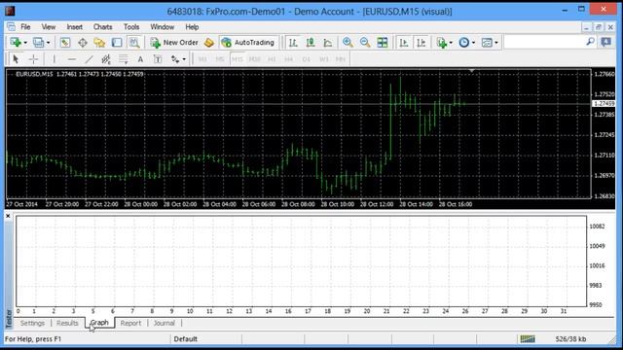
Task: Switch to the Tester Journal tab
Action: pyautogui.click(x=165, y=323)
